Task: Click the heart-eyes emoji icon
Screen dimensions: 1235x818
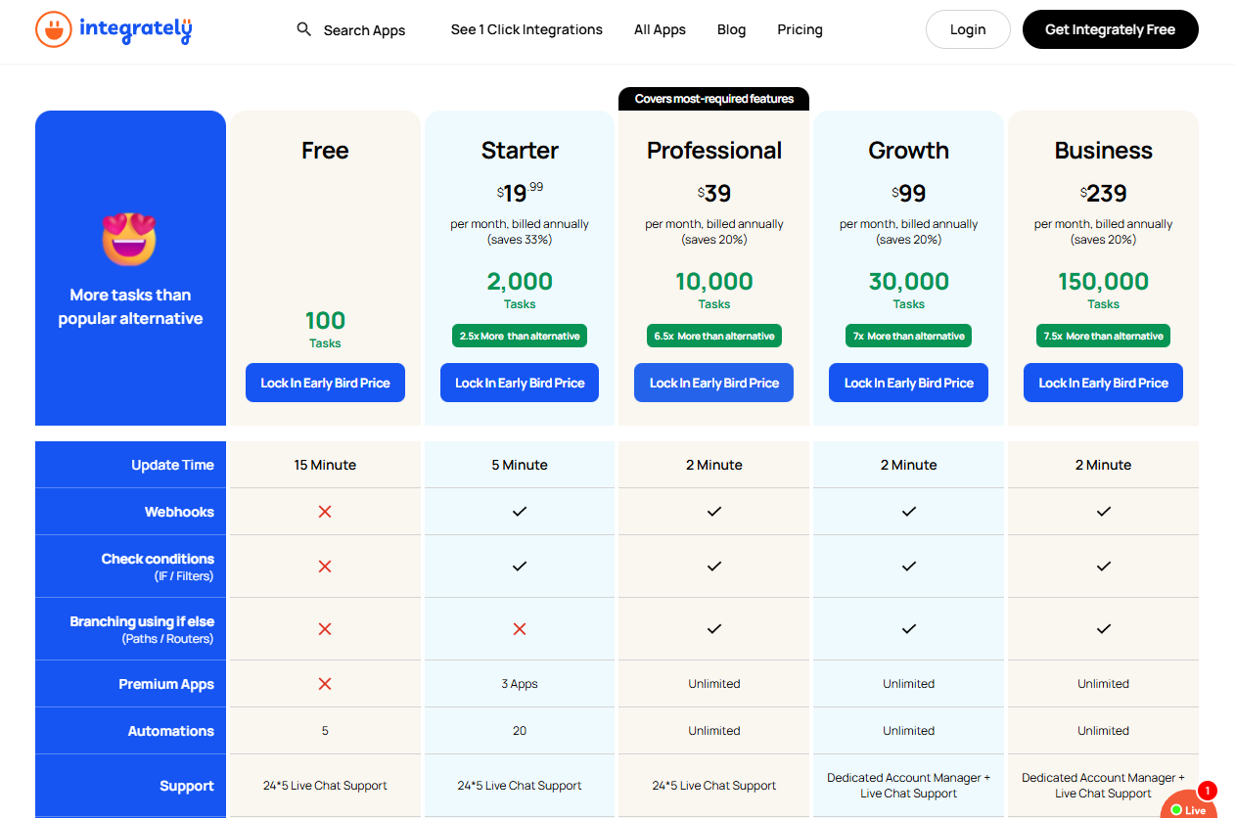Action: [129, 239]
